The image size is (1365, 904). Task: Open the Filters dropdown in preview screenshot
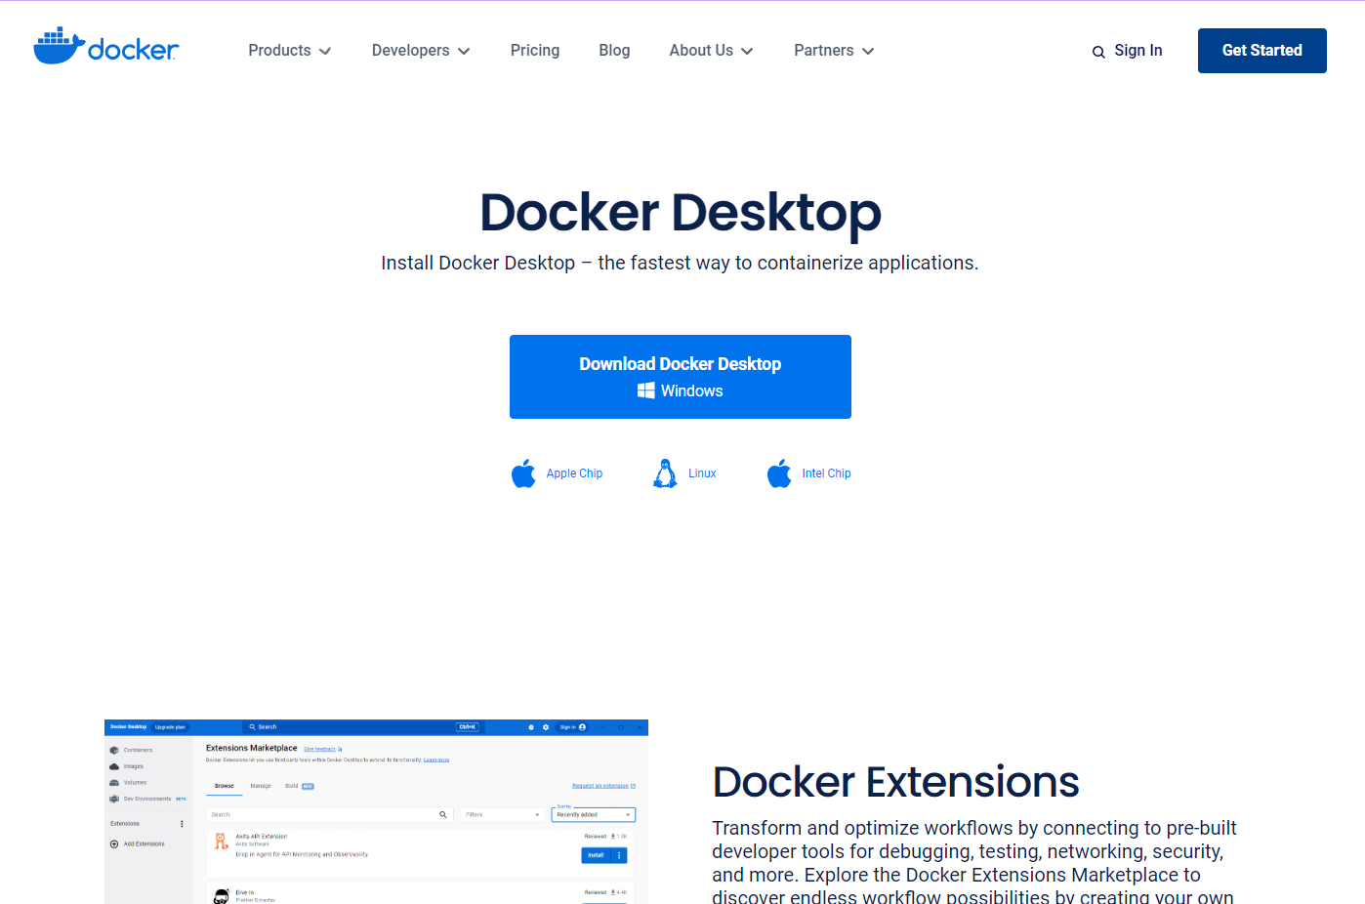coord(502,814)
